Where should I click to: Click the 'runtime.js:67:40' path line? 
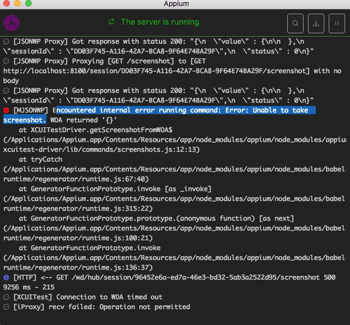76,179
